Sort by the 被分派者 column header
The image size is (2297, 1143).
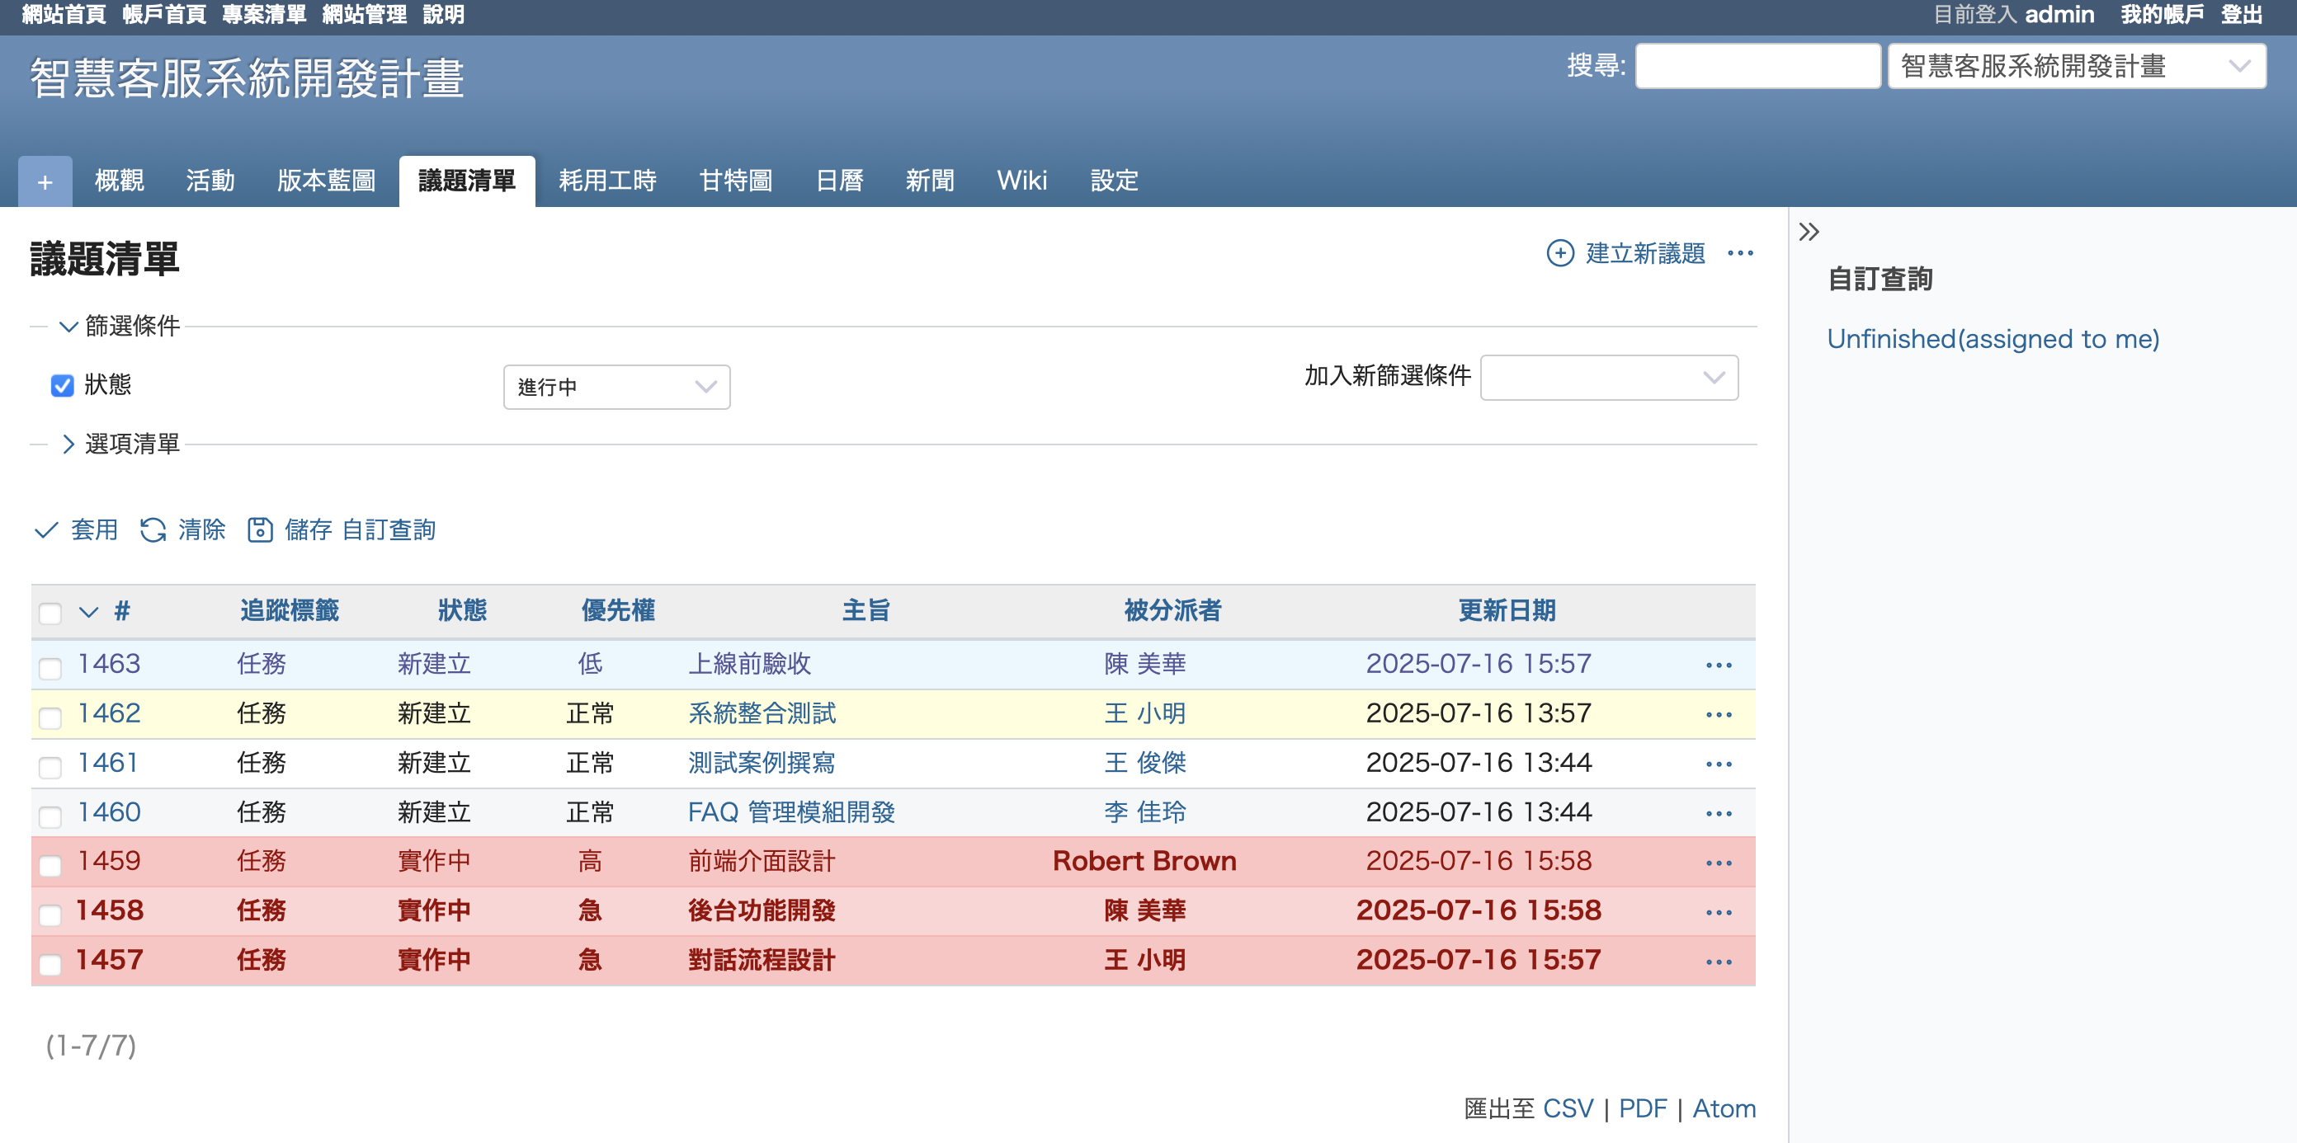point(1172,611)
